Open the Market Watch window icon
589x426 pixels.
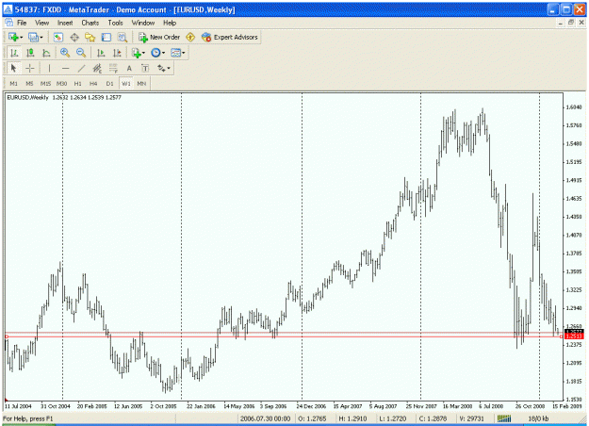[x=57, y=37]
